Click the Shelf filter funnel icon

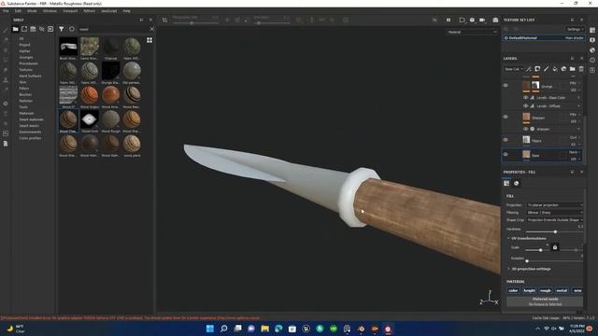[x=61, y=29]
